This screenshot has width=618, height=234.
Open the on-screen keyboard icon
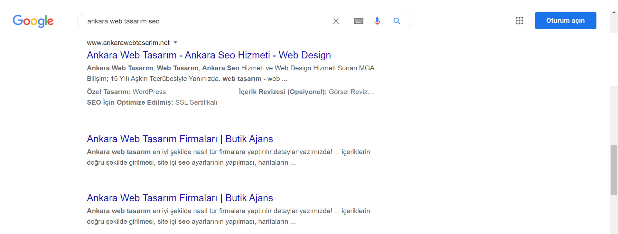point(359,21)
